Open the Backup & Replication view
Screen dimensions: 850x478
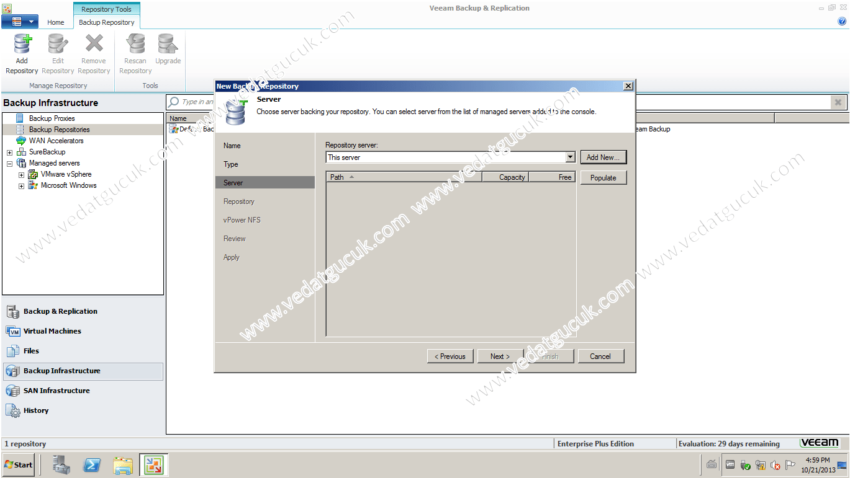coord(83,311)
